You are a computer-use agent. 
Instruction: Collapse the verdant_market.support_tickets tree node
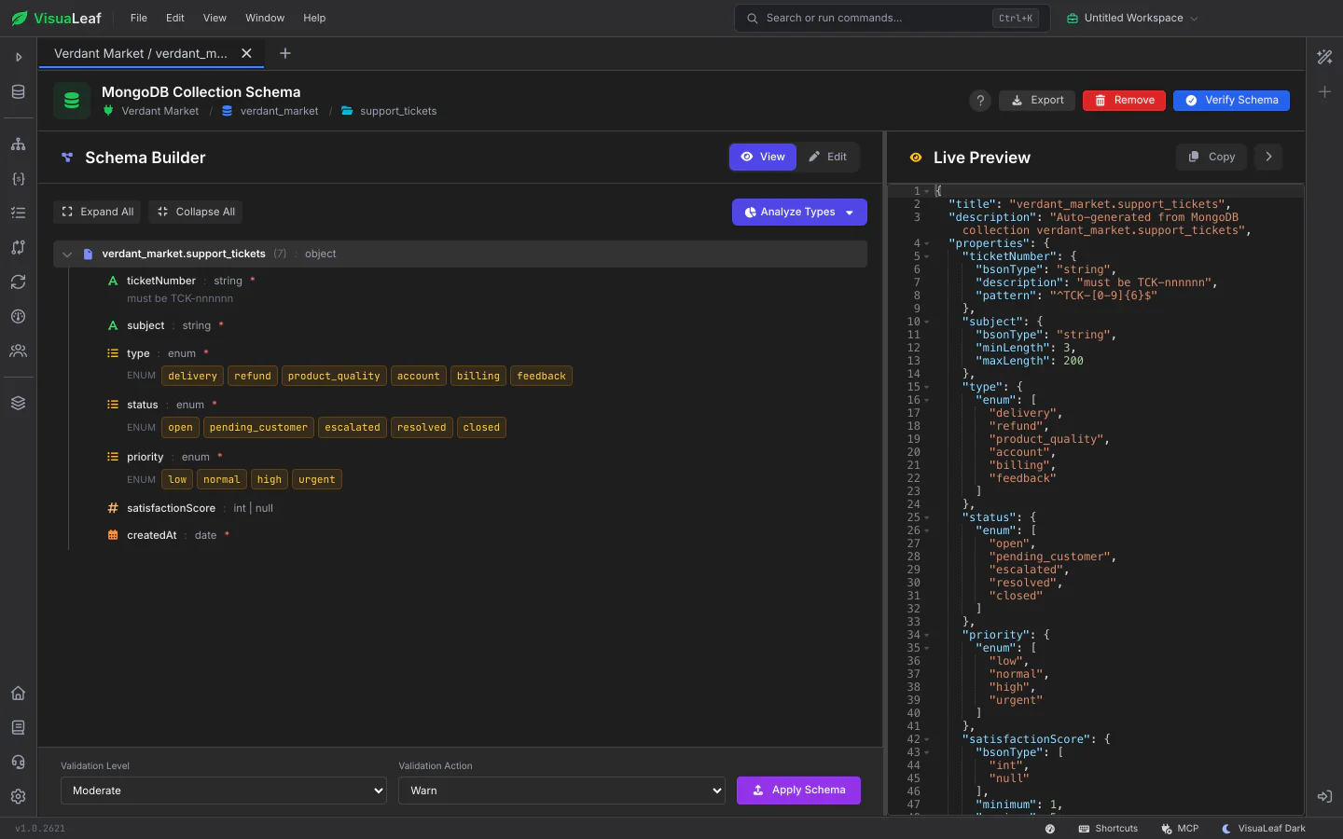coord(67,254)
